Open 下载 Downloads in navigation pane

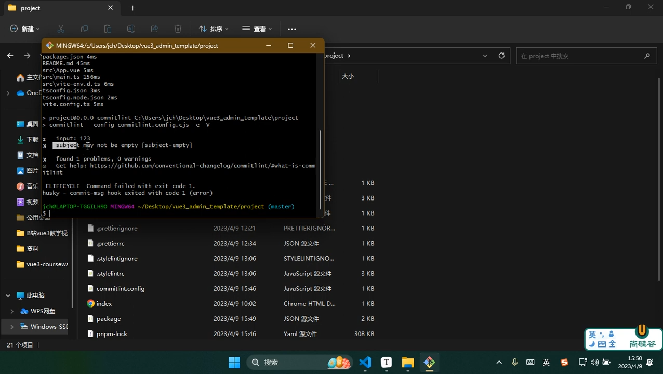[x=29, y=140]
